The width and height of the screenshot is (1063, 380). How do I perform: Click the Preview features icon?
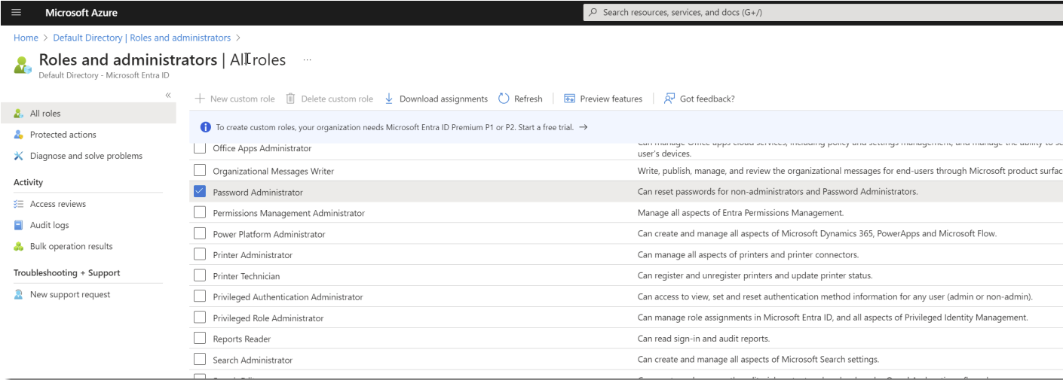point(570,99)
